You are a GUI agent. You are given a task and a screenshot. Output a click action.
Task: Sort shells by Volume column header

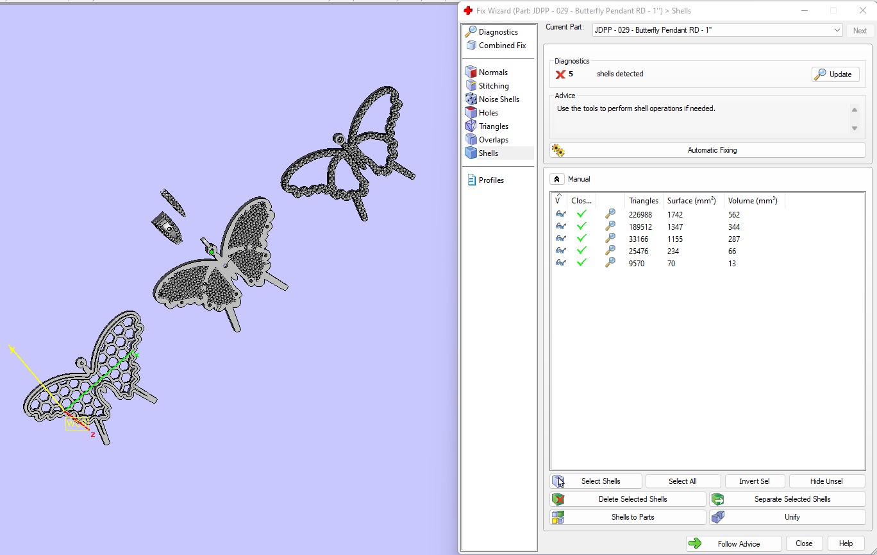(754, 200)
